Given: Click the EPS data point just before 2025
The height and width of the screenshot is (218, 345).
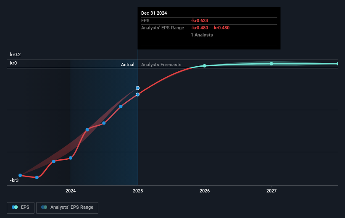Looking at the screenshot, I should pos(121,107).
